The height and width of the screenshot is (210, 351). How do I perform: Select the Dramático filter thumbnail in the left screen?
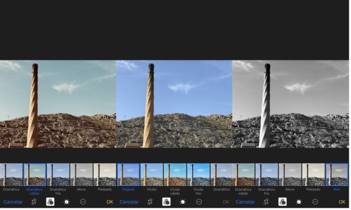click(x=11, y=175)
